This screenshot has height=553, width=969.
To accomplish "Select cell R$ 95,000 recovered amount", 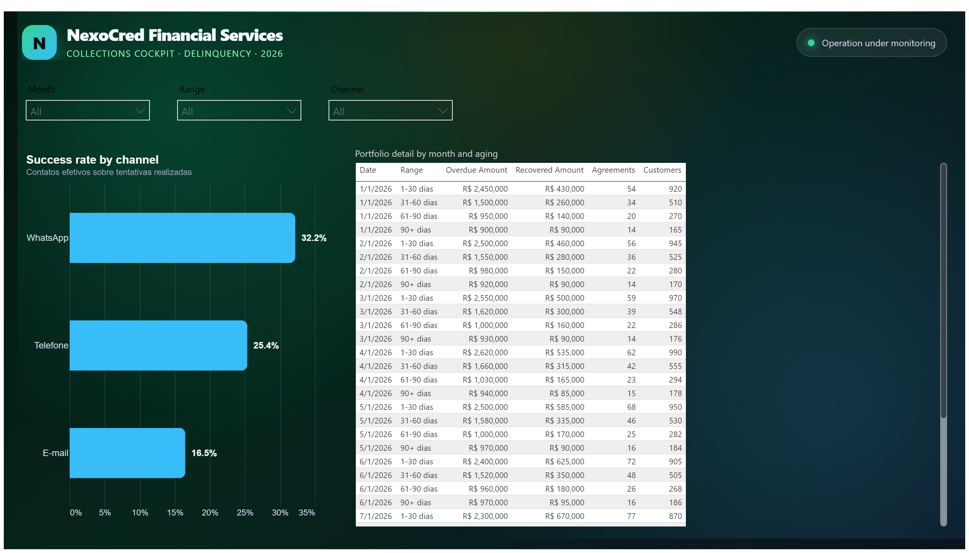I will coord(567,503).
